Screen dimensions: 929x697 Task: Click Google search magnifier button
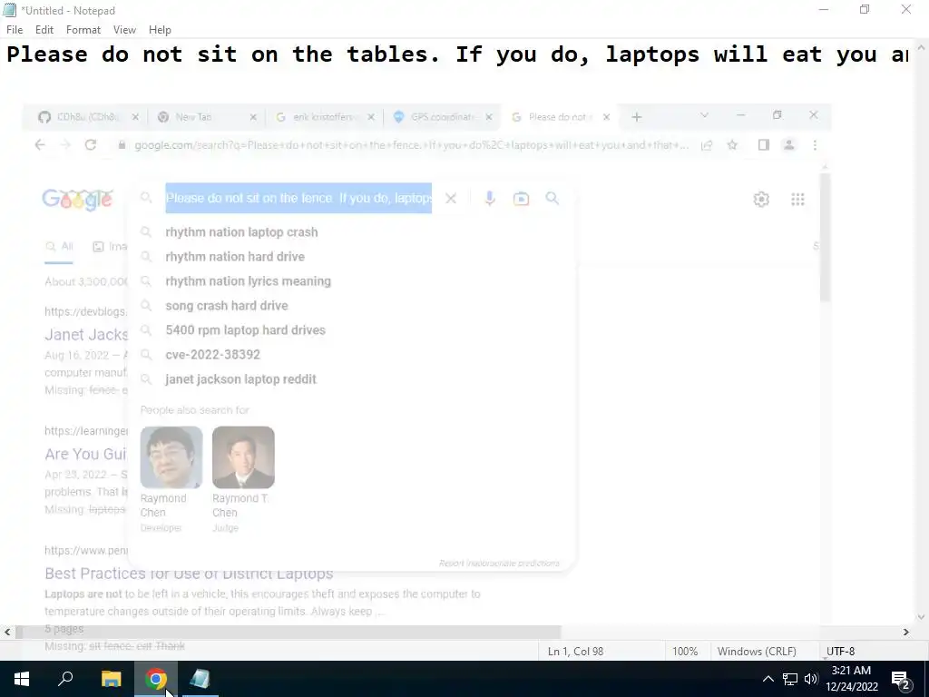[552, 199]
